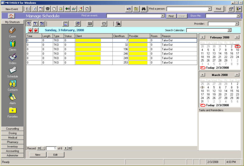Click the binoculars icon beside Find a person
The width and height of the screenshot is (244, 166).
(144, 9)
